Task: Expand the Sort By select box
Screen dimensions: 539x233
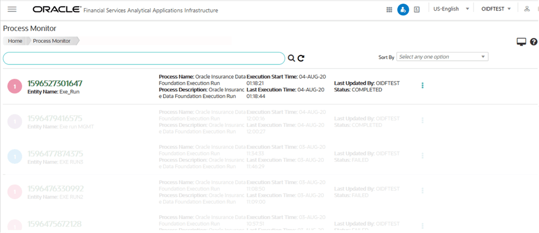Action: [x=443, y=57]
